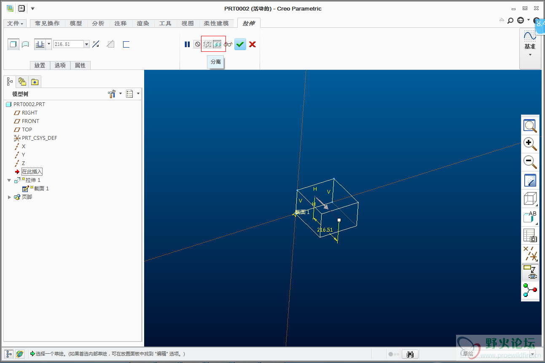This screenshot has height=363, width=545.
Task: Open the 属性 properties panel
Action: (x=80, y=65)
